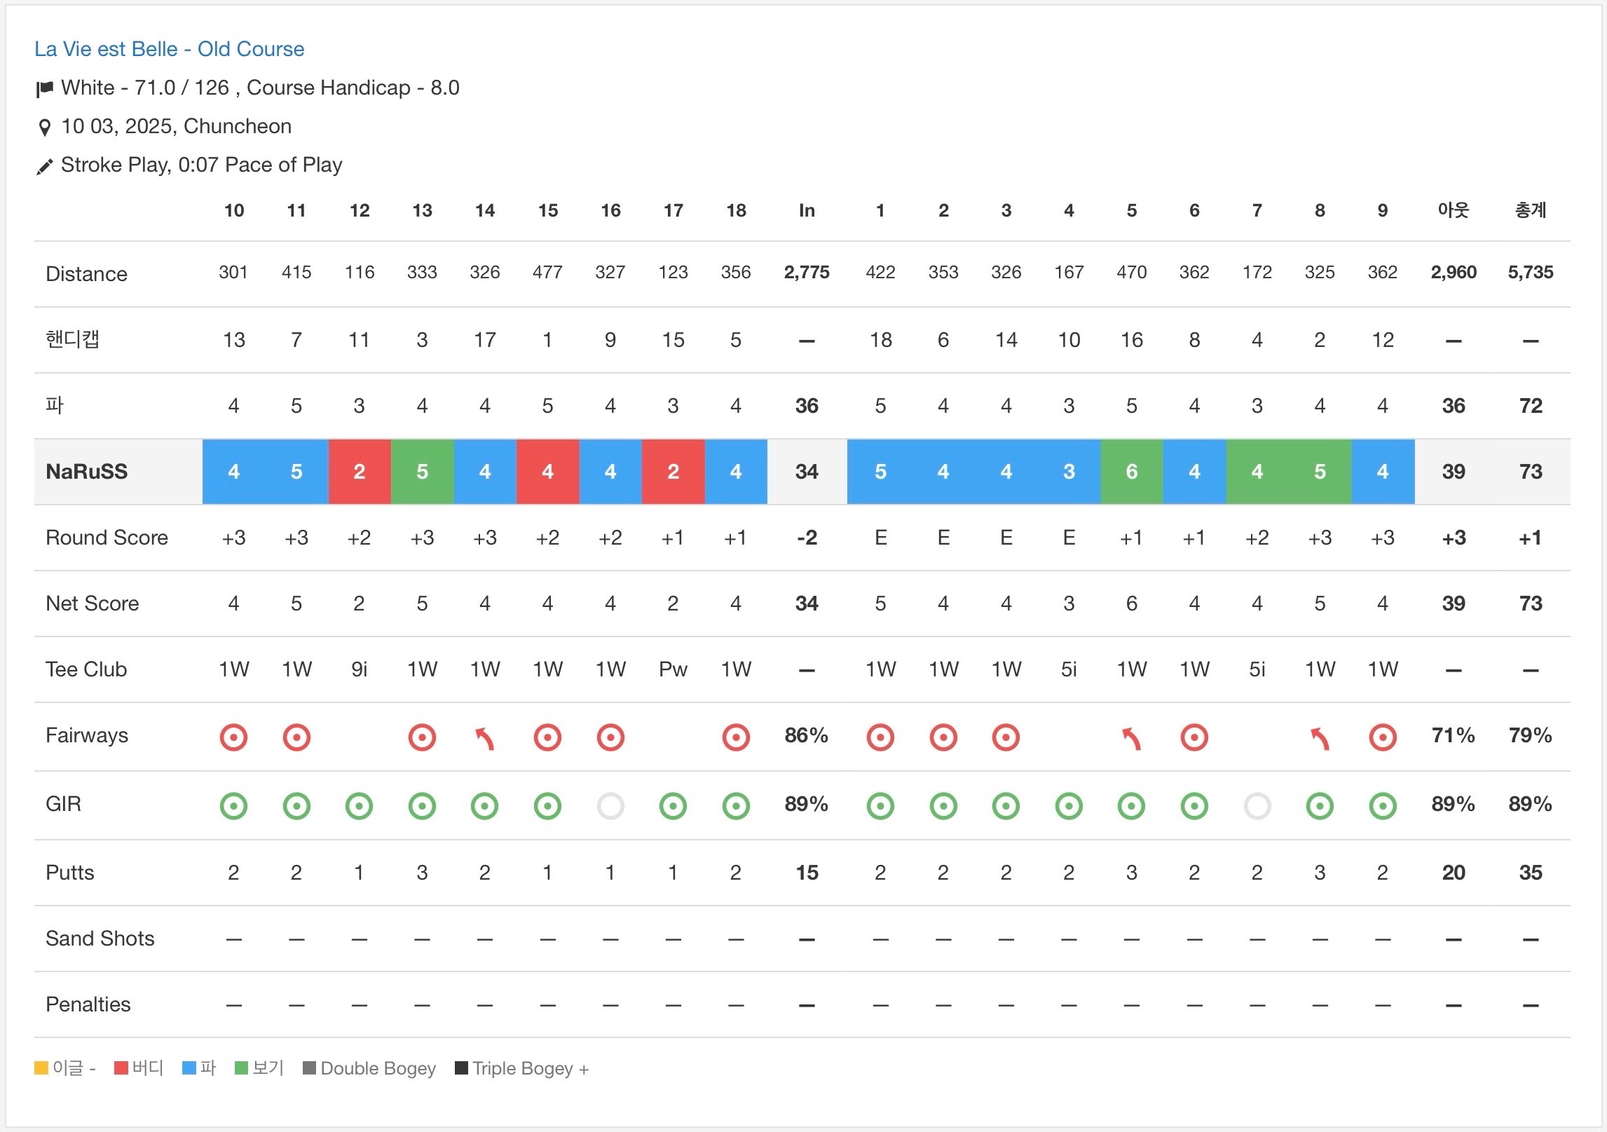The height and width of the screenshot is (1132, 1607).
Task: Click hole 5 red fairway miss arrow
Action: (x=1131, y=738)
